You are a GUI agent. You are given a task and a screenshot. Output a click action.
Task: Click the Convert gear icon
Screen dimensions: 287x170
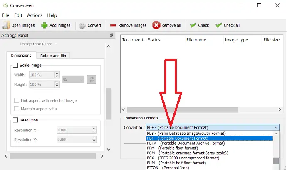[x=82, y=26]
